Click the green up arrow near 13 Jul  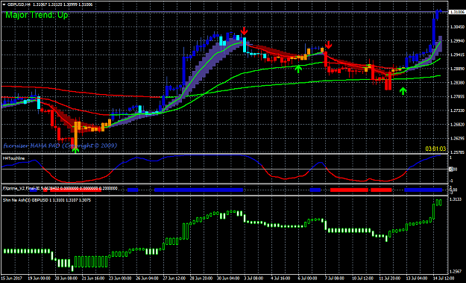403,91
